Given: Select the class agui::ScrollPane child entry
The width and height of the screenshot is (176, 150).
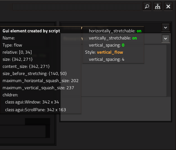Looking at the screenshot, I should click(35, 110).
